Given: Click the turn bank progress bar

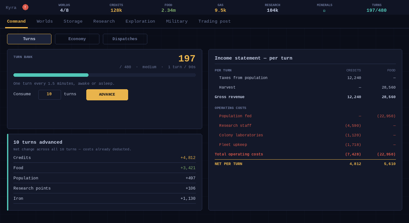Looking at the screenshot, I should click(x=104, y=75).
